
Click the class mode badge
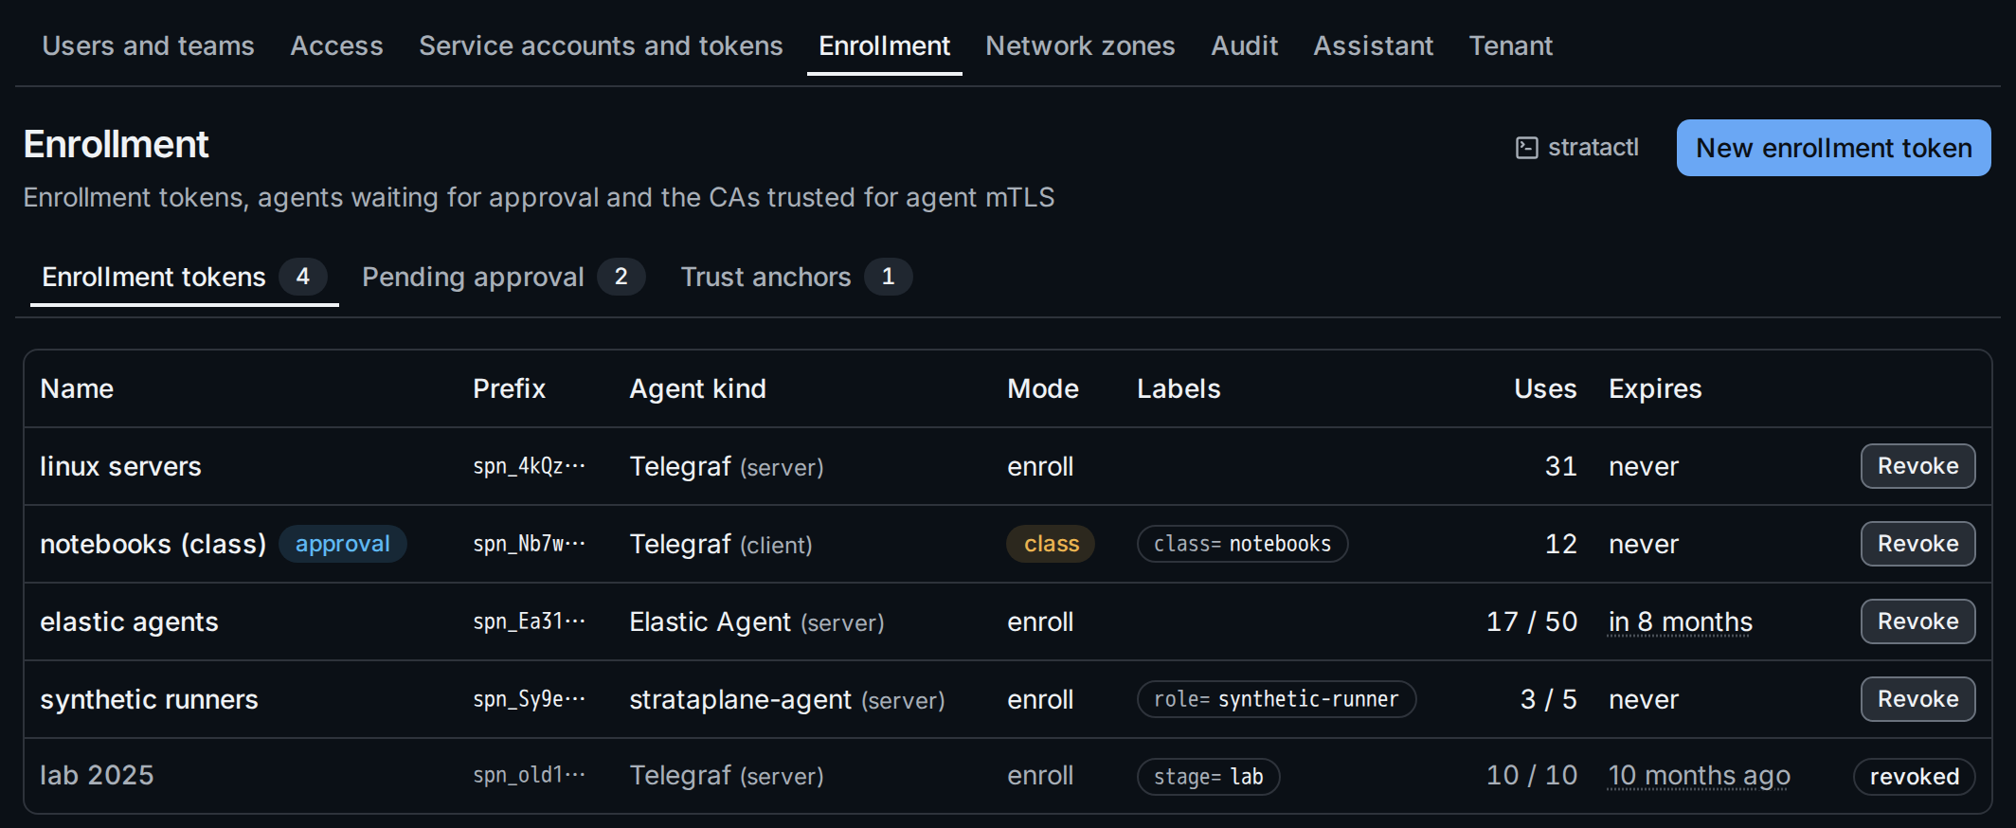point(1051,544)
